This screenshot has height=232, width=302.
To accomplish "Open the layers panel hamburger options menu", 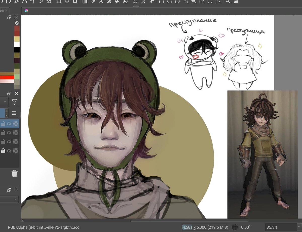I will [x=14, y=113].
